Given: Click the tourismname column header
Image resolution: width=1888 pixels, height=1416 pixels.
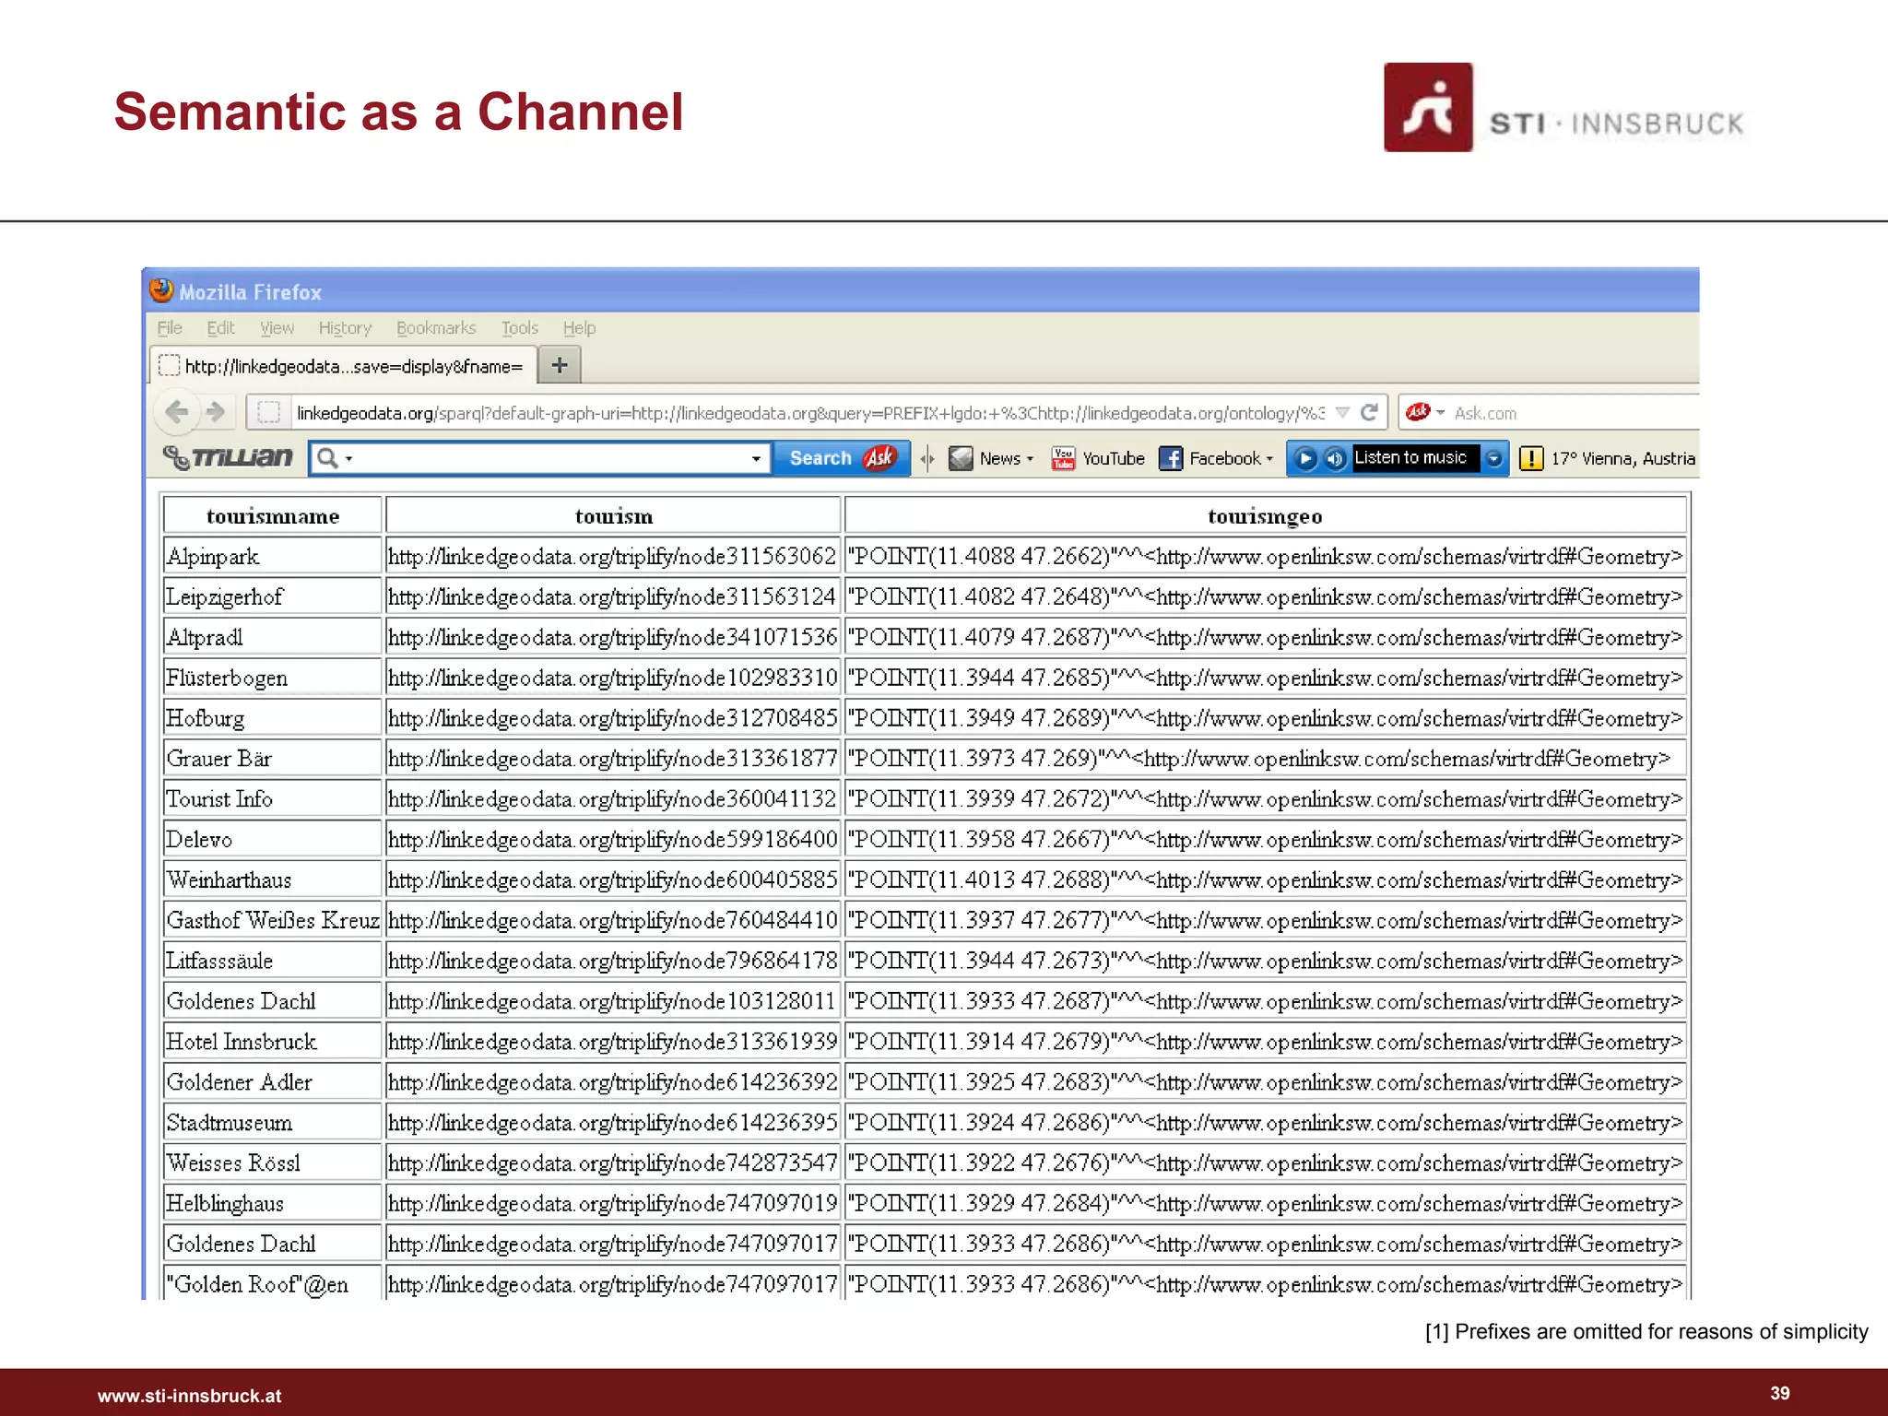Looking at the screenshot, I should point(273,516).
